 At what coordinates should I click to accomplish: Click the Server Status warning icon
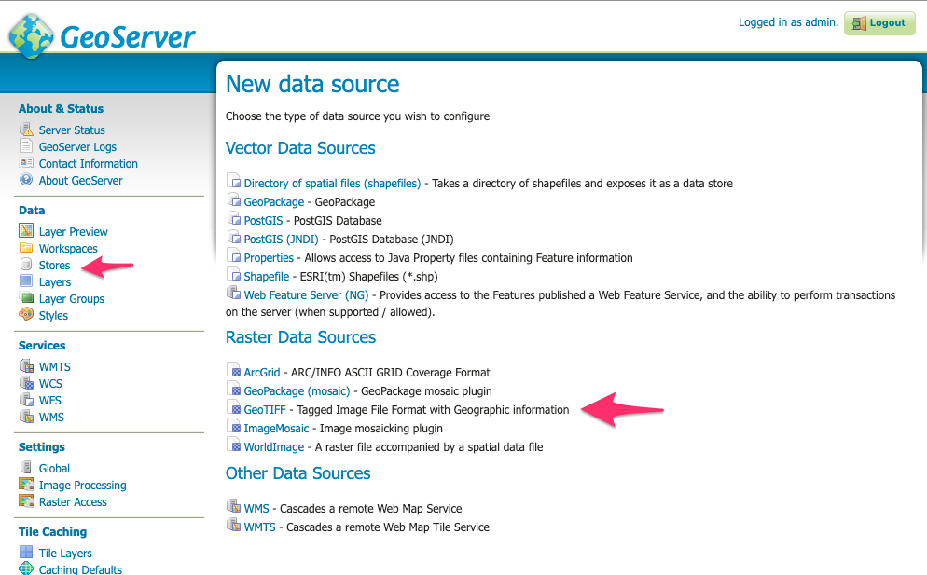point(26,130)
